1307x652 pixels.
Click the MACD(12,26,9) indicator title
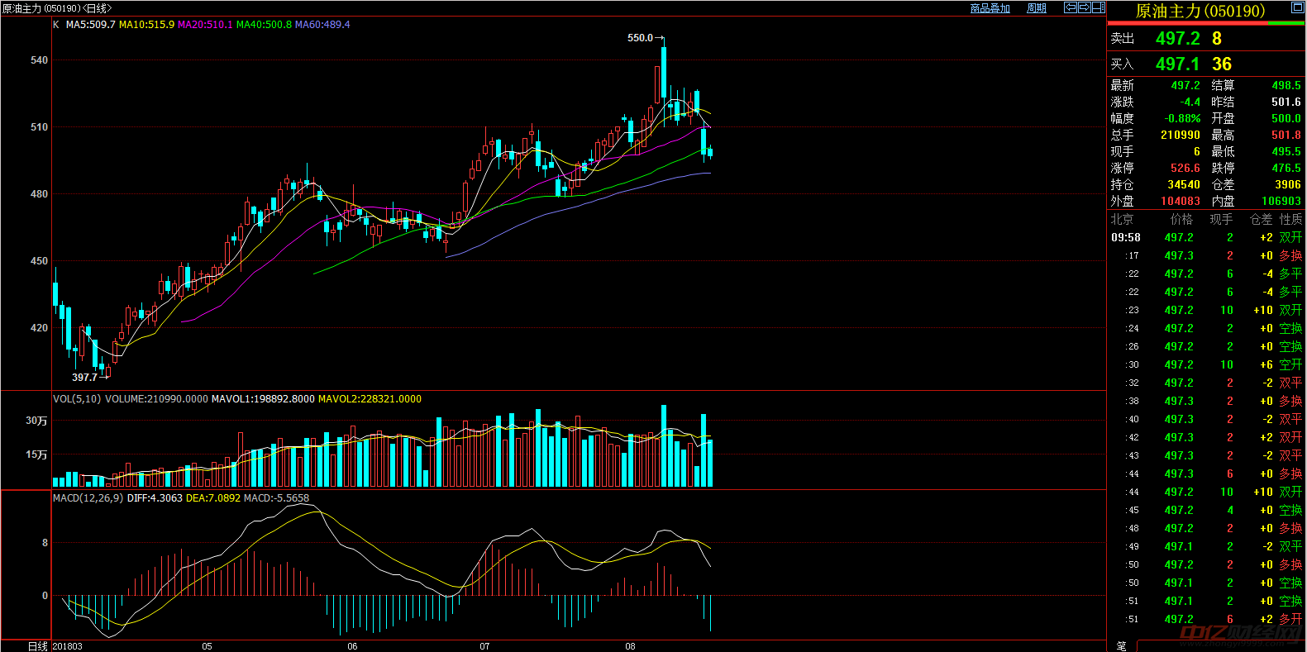coord(88,498)
